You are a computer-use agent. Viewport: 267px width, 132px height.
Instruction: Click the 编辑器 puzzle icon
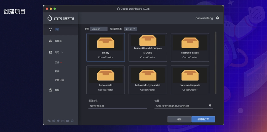tap(50, 41)
